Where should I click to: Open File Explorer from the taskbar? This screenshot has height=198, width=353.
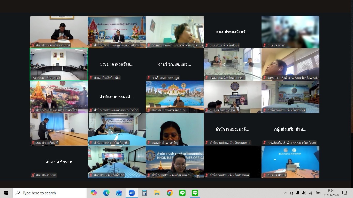point(157,193)
